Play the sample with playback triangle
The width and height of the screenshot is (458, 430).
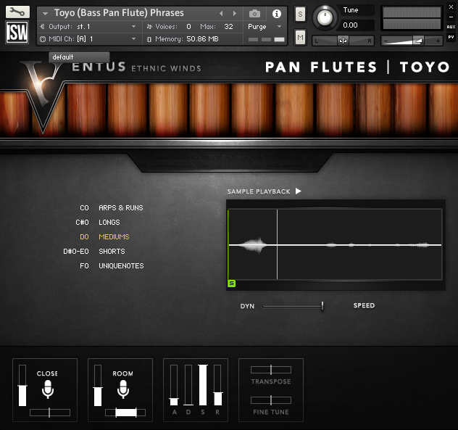click(299, 191)
